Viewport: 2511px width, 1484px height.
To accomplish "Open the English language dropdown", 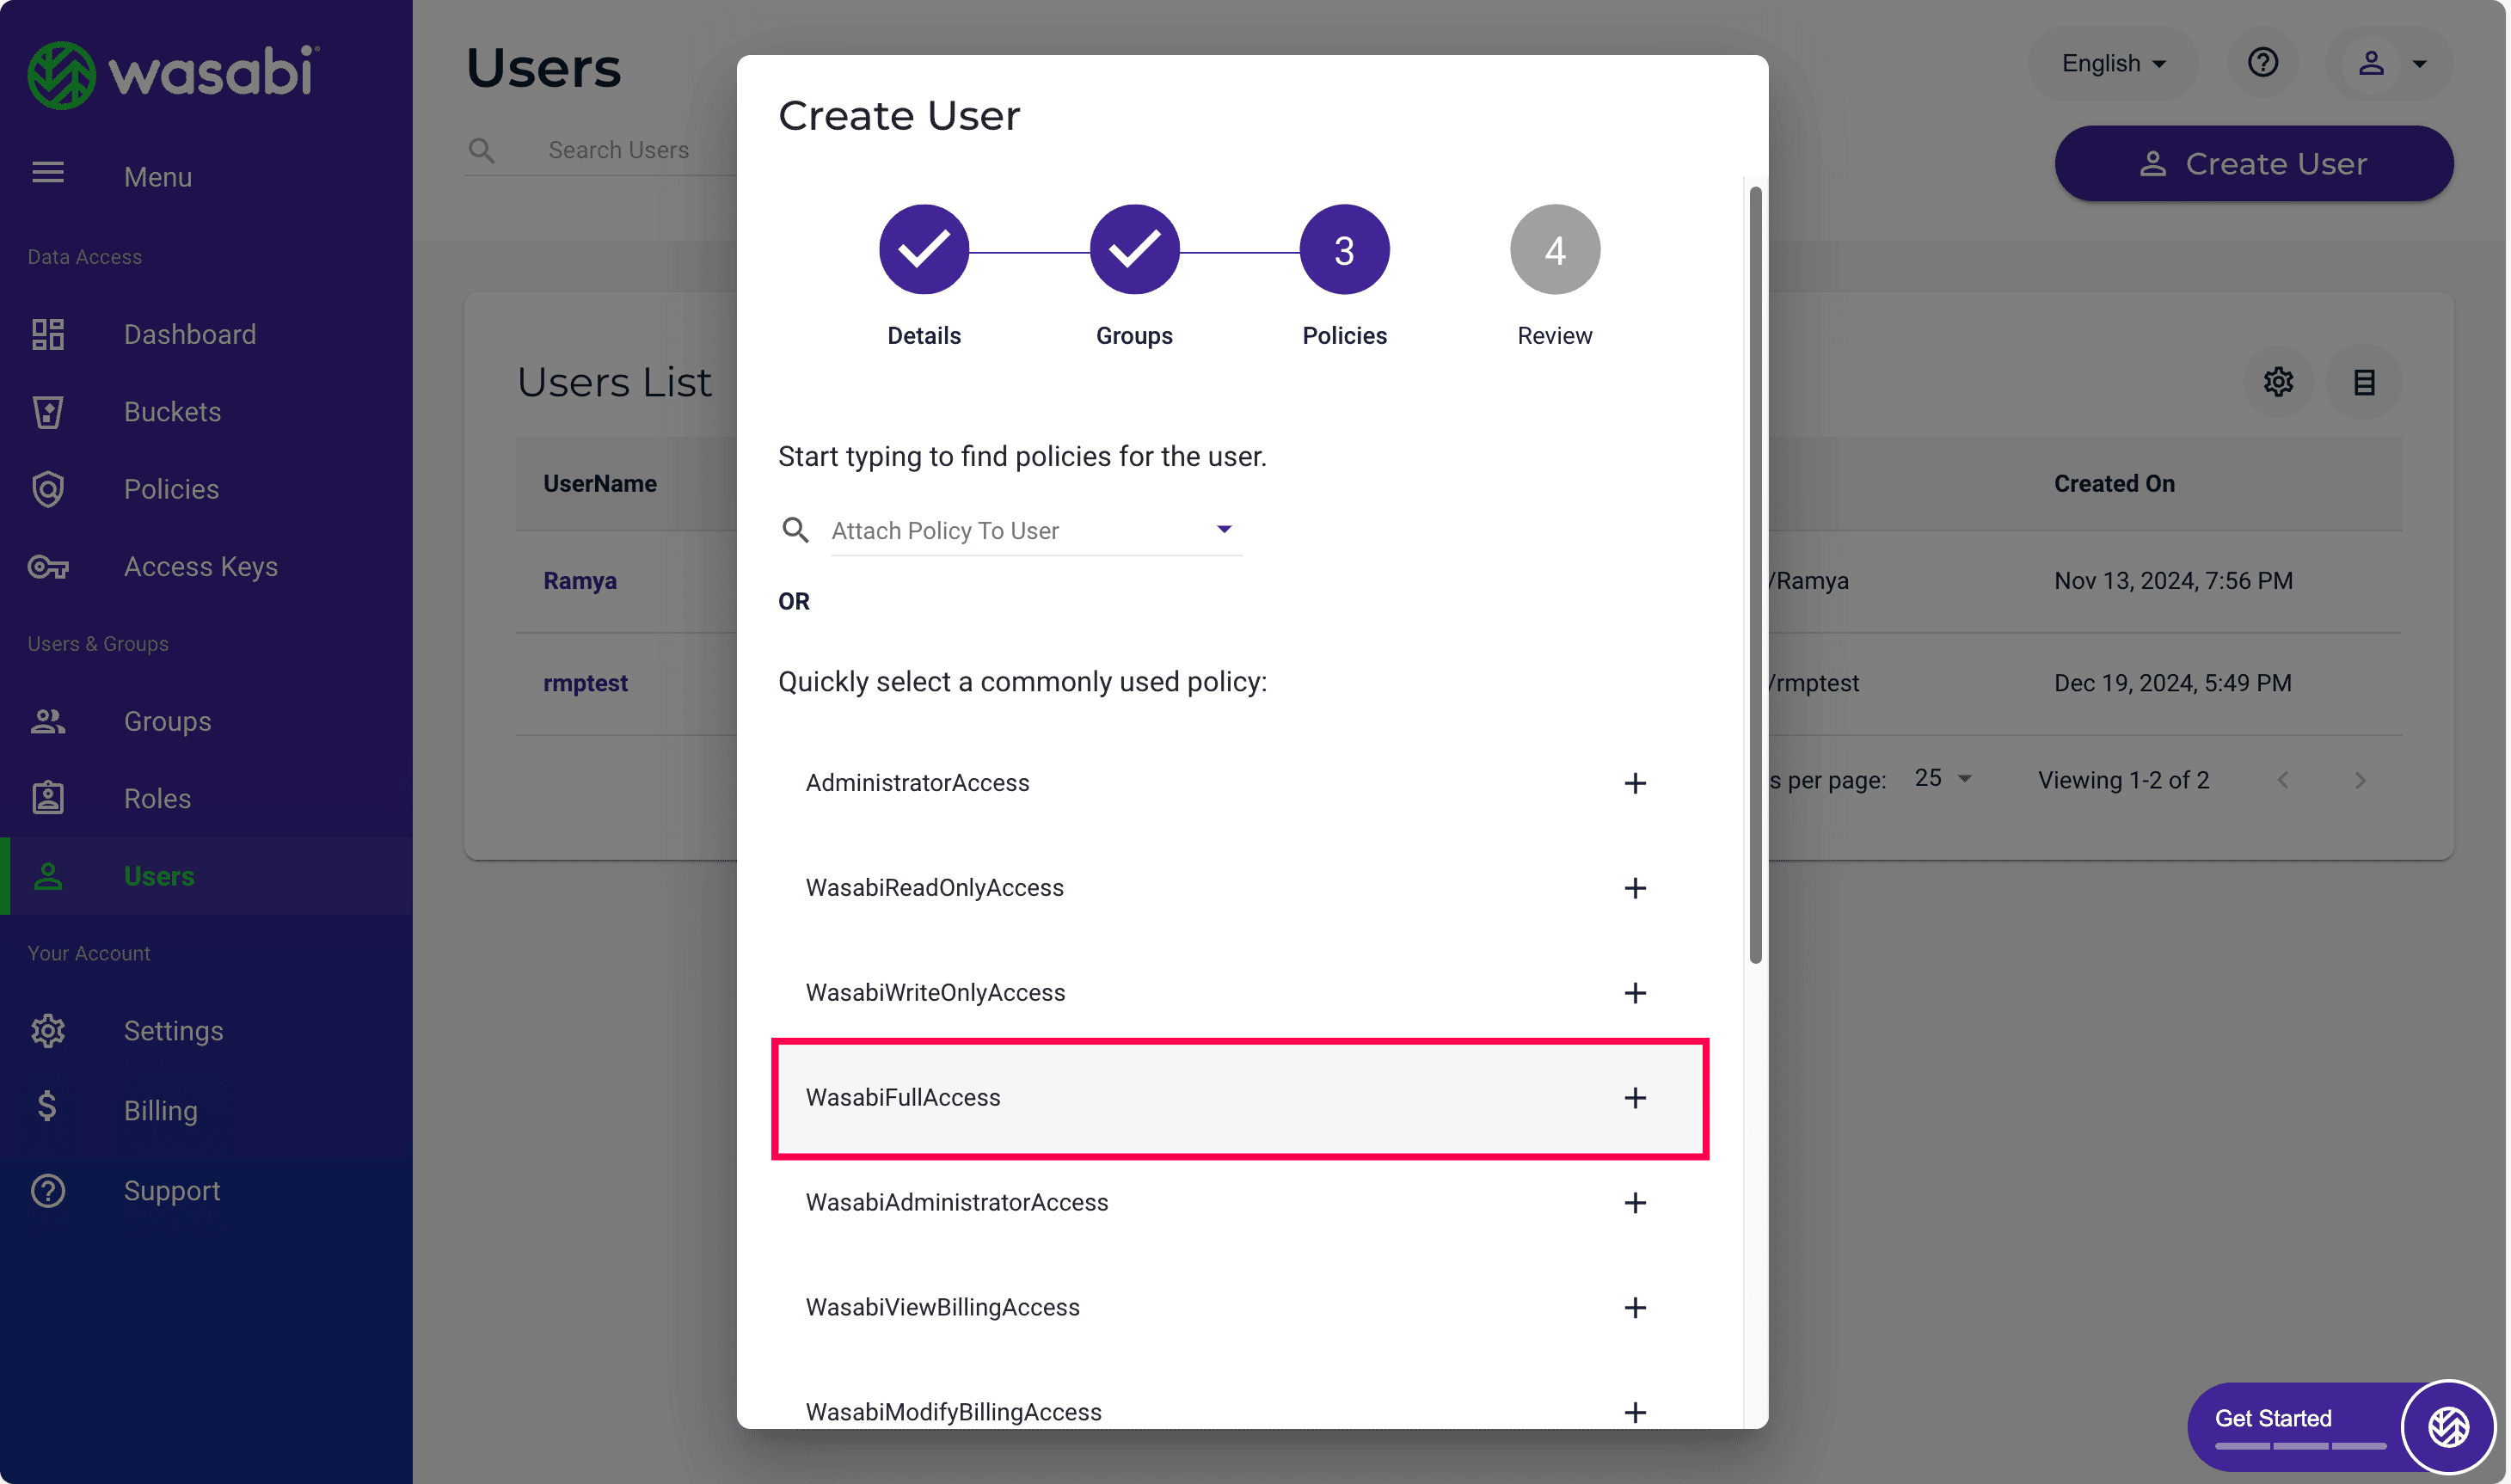I will tap(2113, 63).
